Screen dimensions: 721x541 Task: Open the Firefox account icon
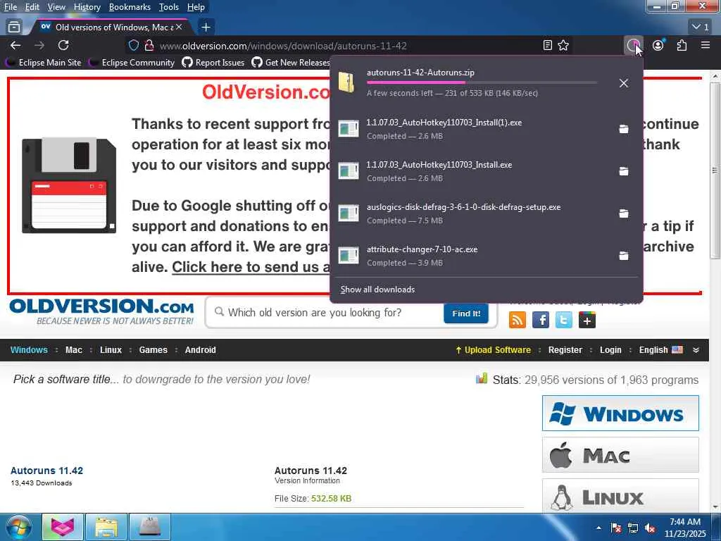coord(658,45)
